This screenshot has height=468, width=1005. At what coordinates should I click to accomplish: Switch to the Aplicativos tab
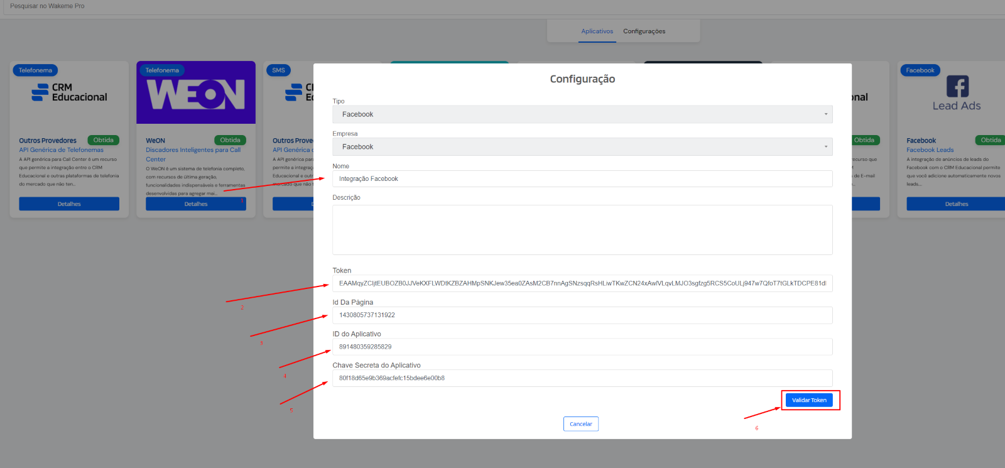597,31
